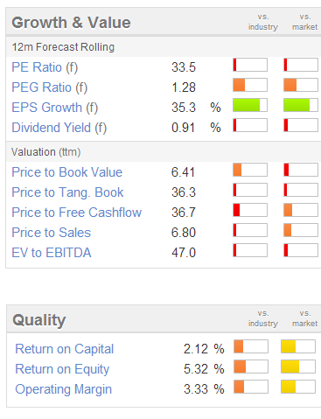Open the Price to Sales link
Screen dimensions: 321x419
coord(52,233)
